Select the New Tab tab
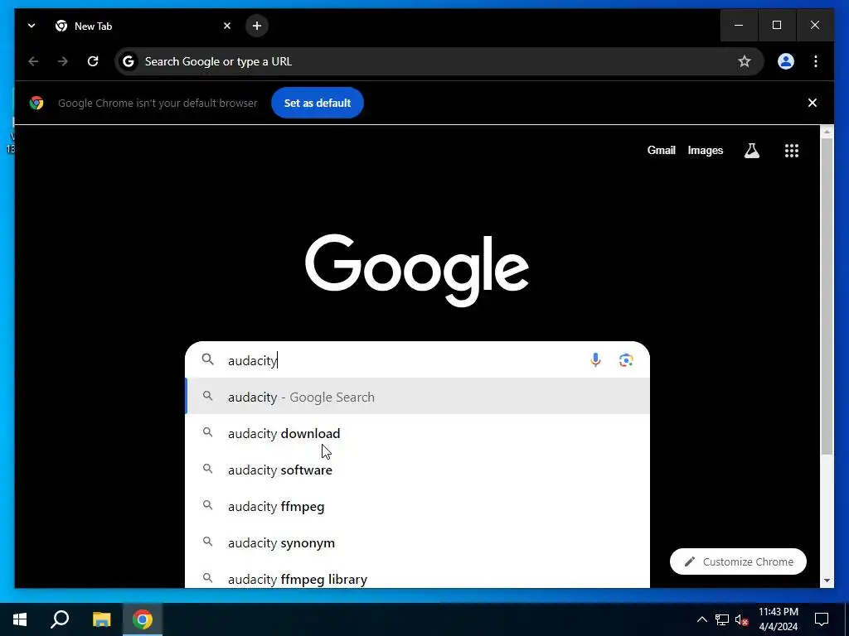 point(142,26)
